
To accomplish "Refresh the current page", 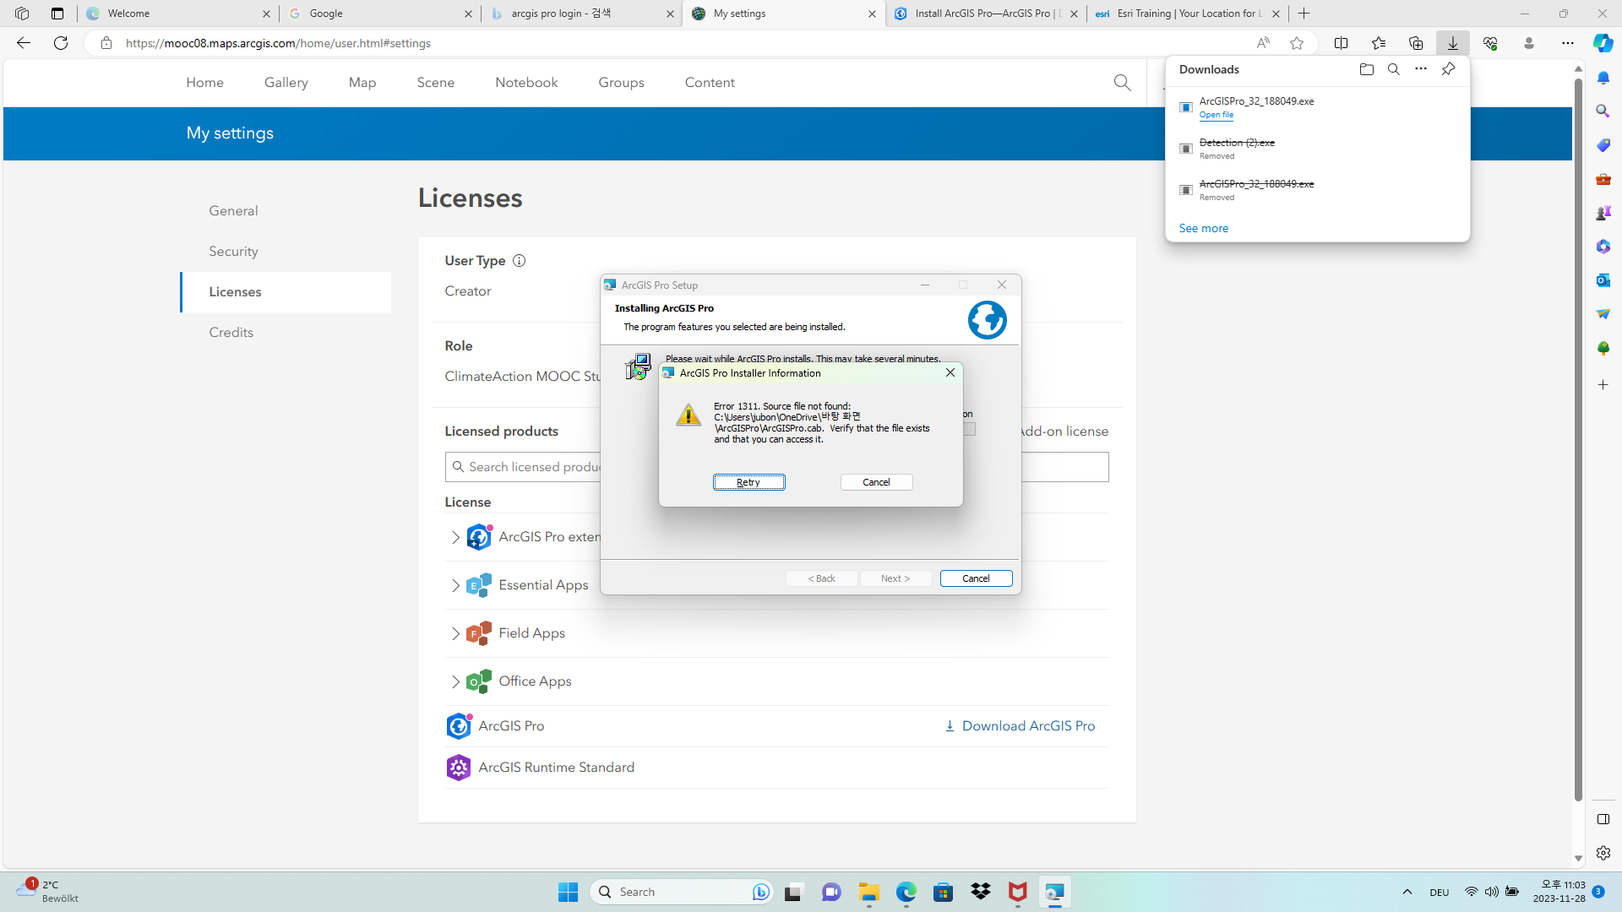I will (60, 43).
